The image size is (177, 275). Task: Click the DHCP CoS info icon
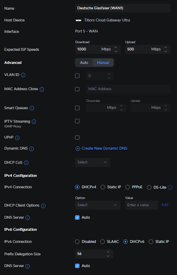[x=26, y=163]
